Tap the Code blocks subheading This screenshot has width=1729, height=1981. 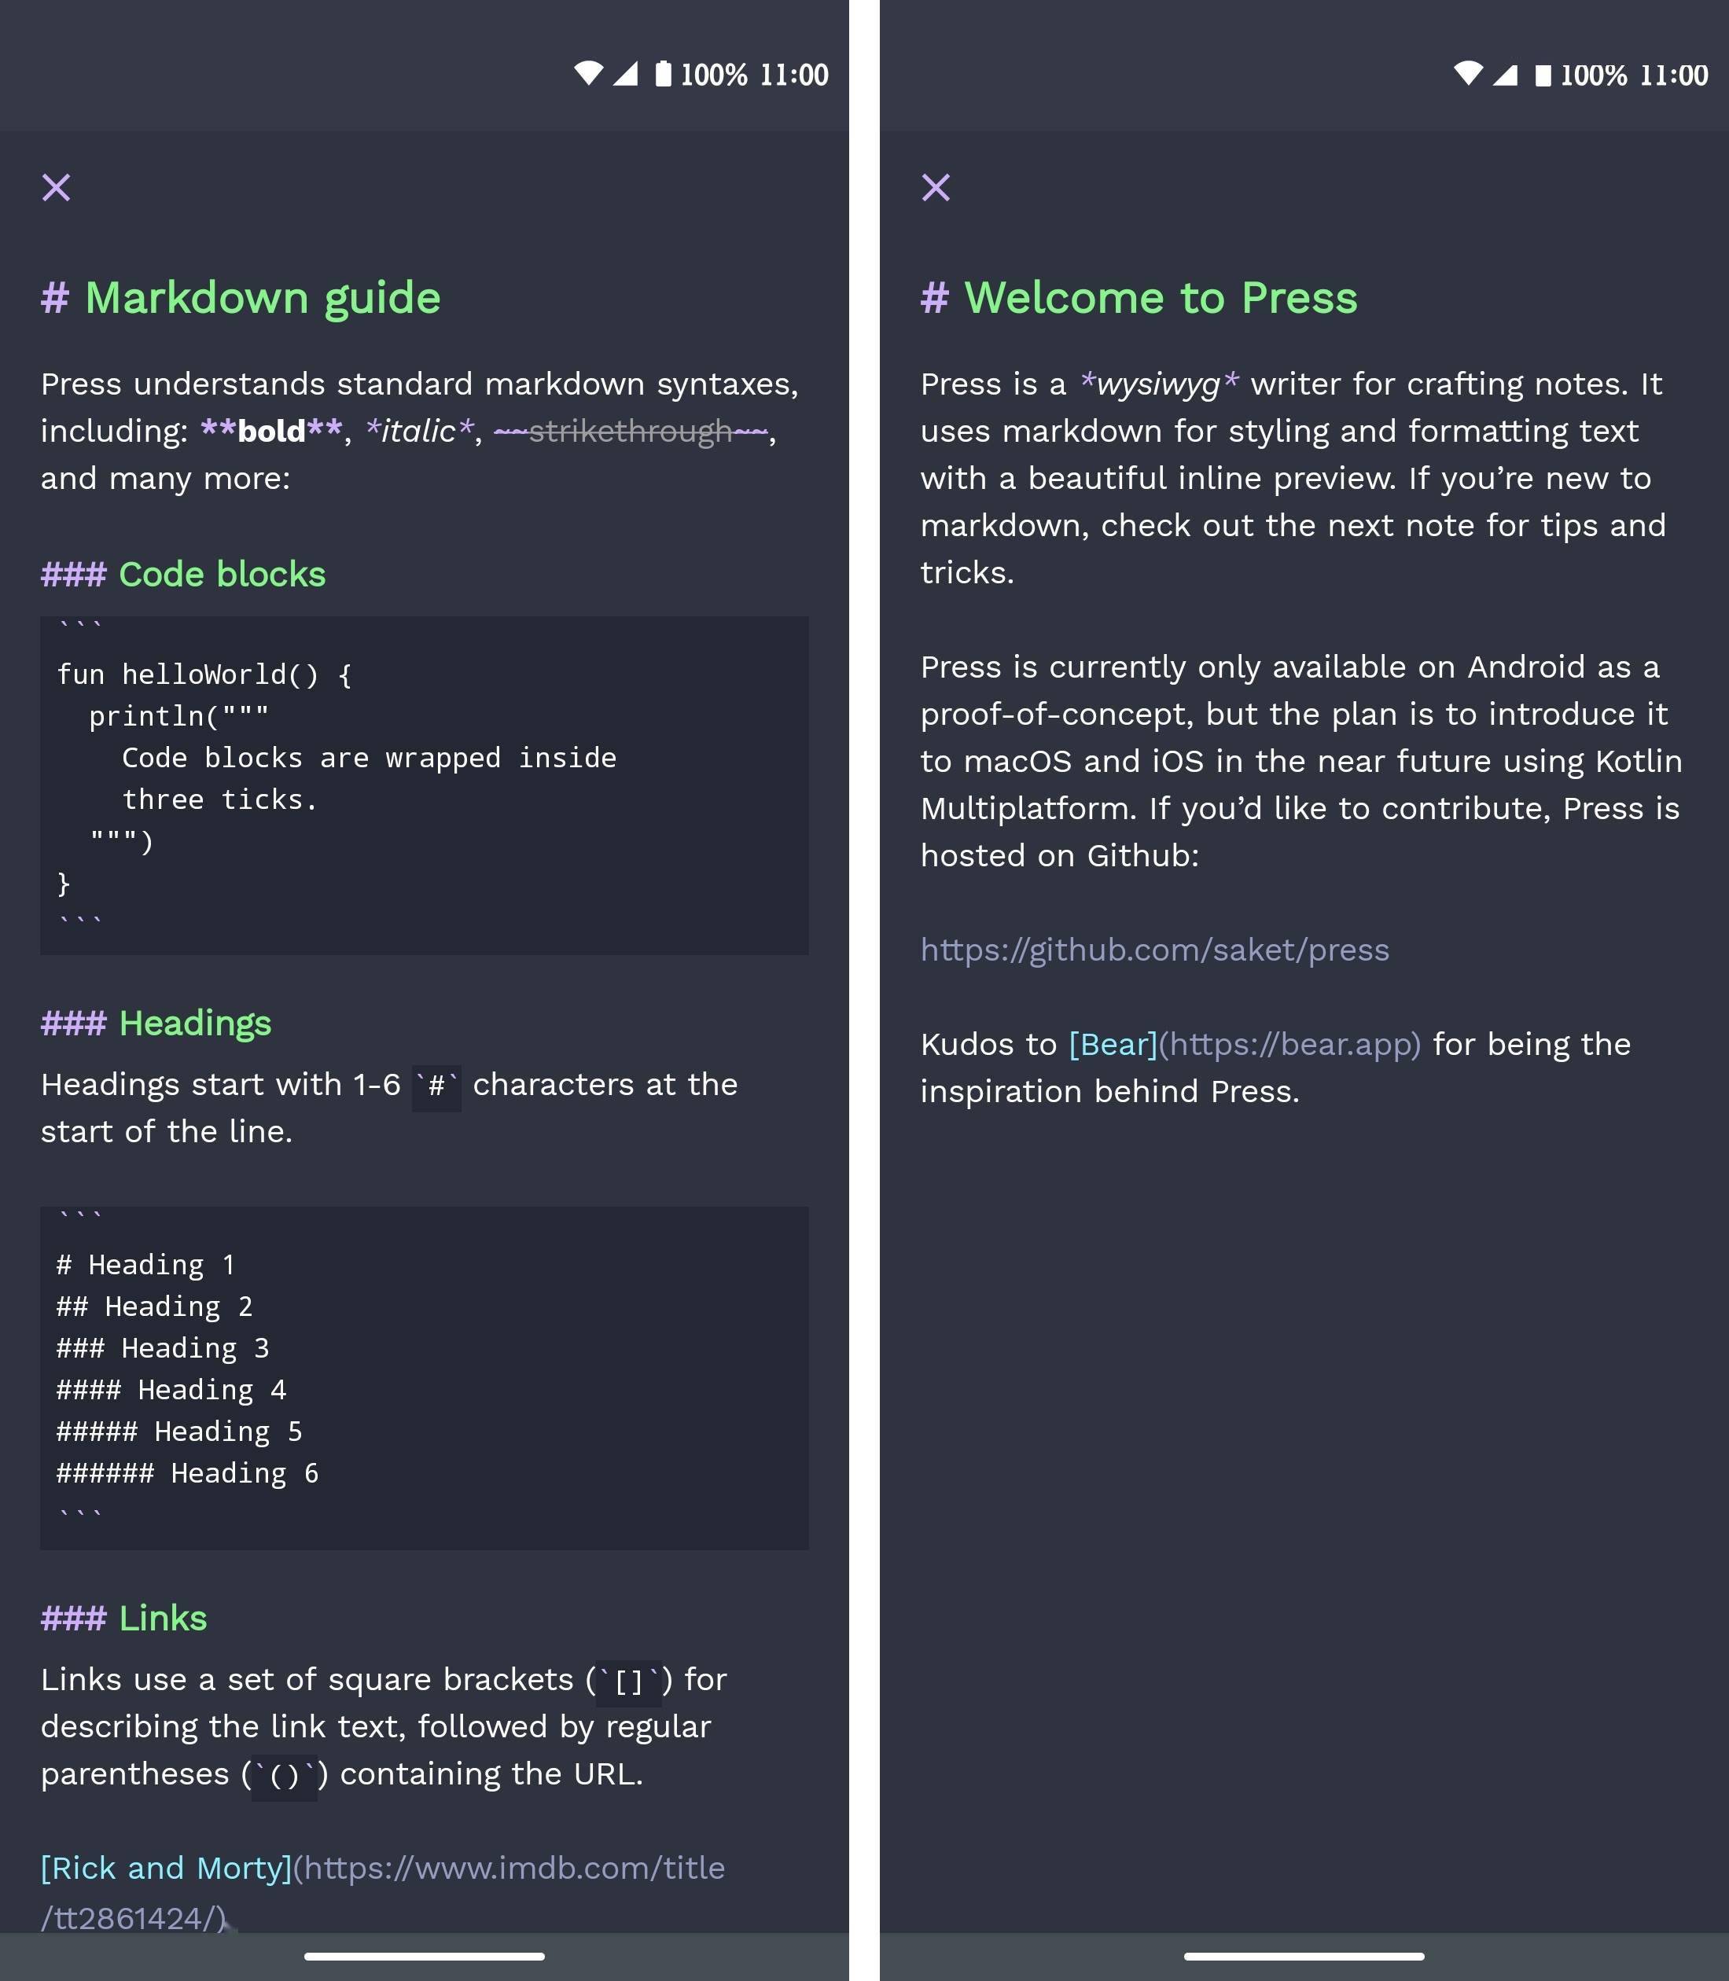pyautogui.click(x=221, y=575)
